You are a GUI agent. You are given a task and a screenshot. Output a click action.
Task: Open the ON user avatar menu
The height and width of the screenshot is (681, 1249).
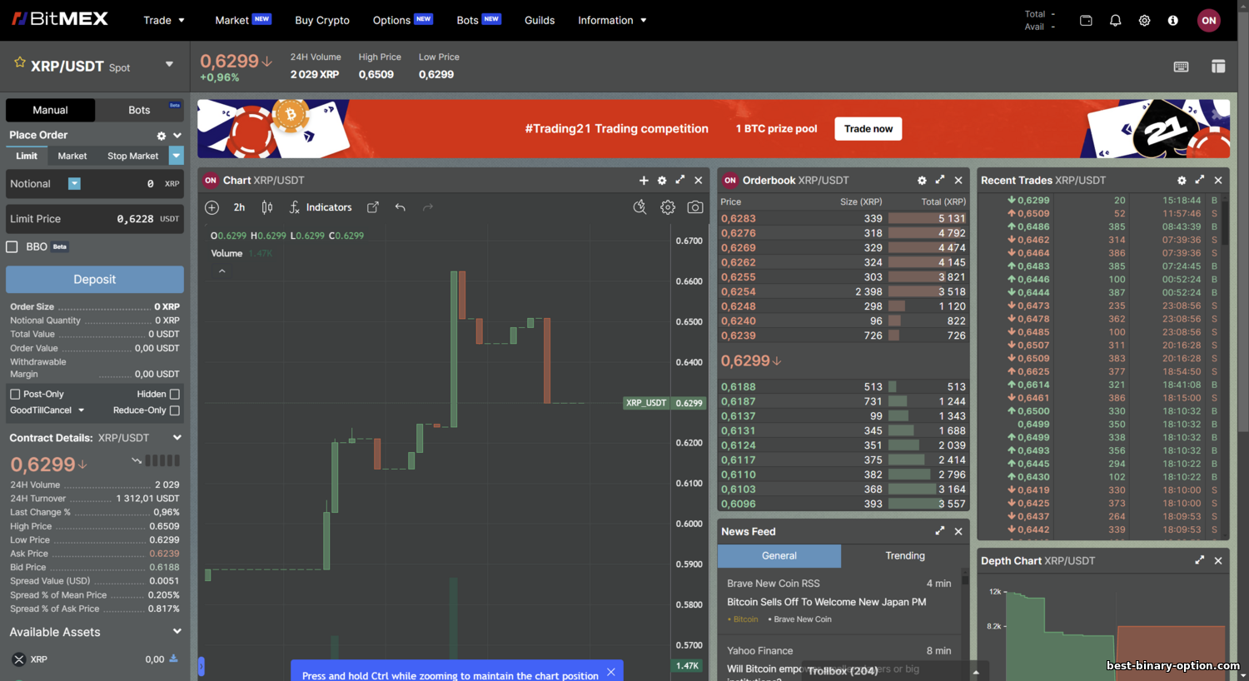click(1209, 20)
